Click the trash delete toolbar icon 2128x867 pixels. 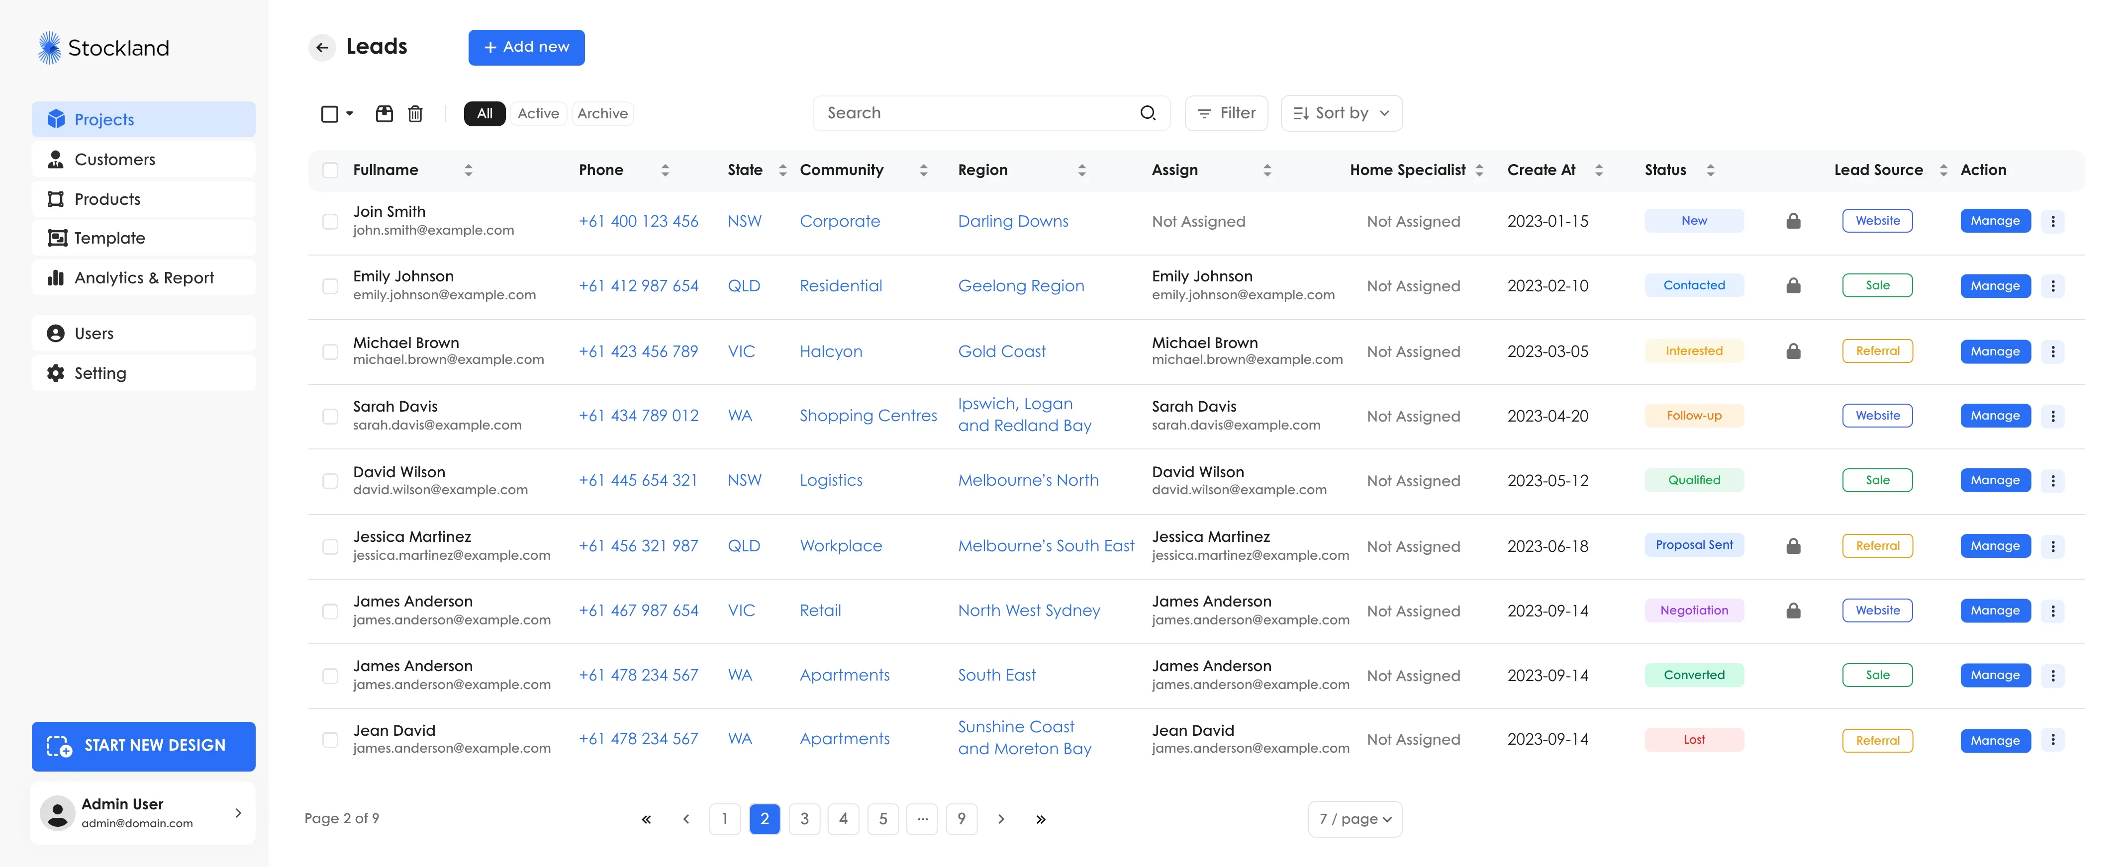[x=415, y=113]
